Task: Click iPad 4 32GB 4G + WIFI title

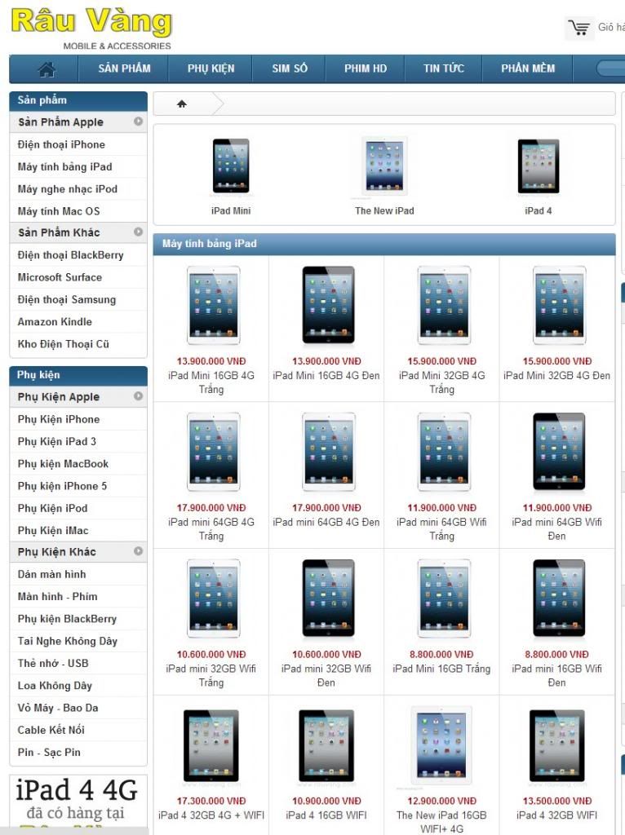Action: pyautogui.click(x=211, y=815)
